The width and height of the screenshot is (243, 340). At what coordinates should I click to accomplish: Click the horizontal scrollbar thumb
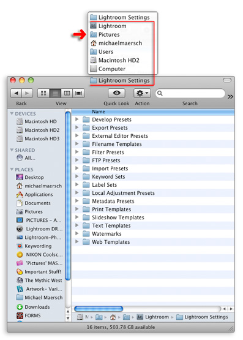(x=99, y=309)
